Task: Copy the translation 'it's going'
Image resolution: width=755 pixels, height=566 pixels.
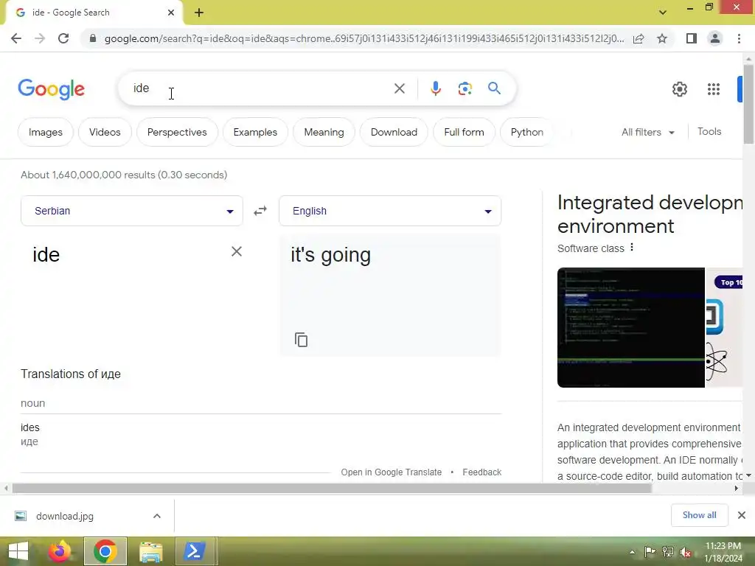Action: click(x=301, y=340)
